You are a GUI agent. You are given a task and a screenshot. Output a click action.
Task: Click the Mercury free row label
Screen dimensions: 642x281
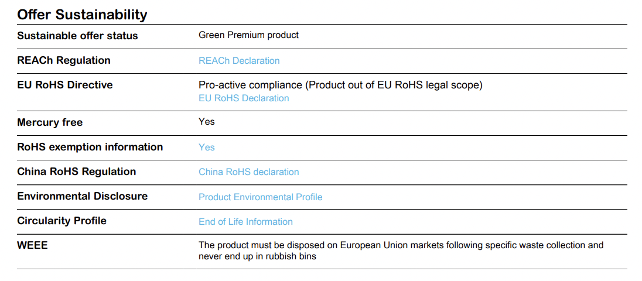pyautogui.click(x=50, y=122)
